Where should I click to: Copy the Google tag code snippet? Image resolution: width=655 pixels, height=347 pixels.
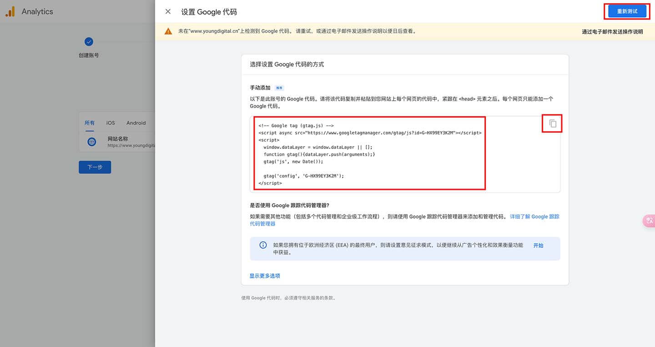(553, 123)
